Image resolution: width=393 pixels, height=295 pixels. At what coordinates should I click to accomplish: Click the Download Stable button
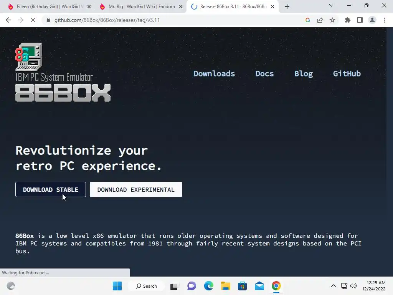coord(51,189)
